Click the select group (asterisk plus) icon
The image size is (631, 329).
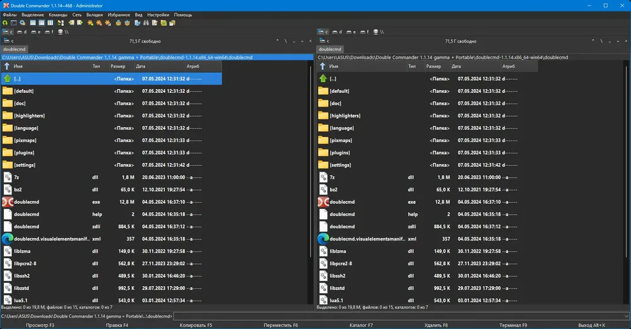(x=90, y=23)
